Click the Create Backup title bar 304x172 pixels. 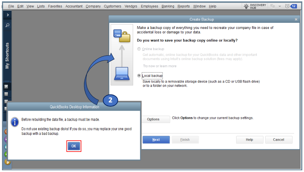point(202,19)
